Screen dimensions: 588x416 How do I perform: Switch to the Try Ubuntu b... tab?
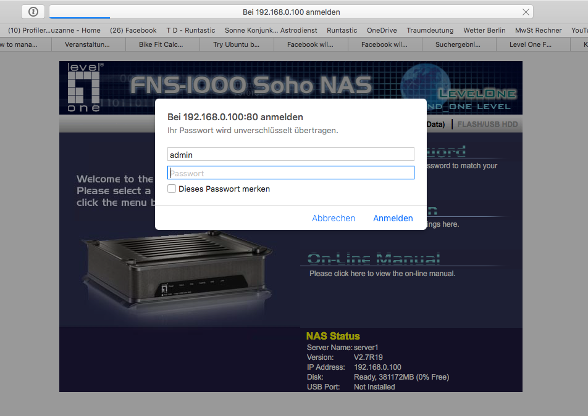tap(236, 44)
